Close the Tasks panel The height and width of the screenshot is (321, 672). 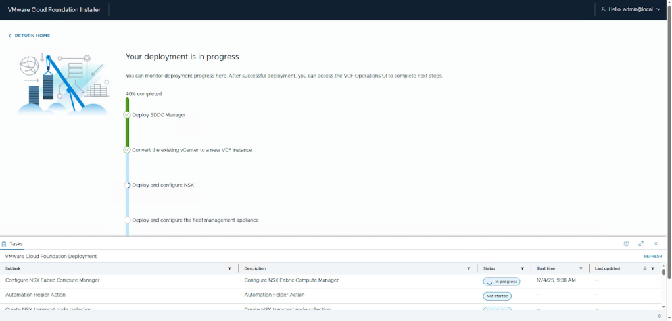tap(656, 243)
